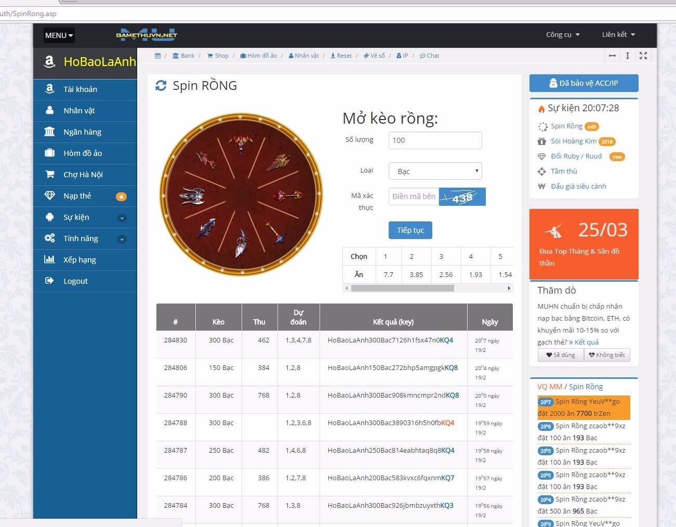676x527 pixels.
Task: Click the Kết quả poll link
Action: tap(584, 342)
